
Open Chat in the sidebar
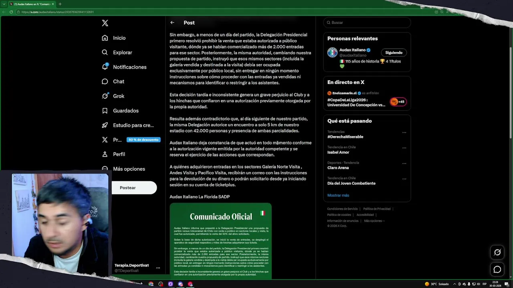[113, 82]
